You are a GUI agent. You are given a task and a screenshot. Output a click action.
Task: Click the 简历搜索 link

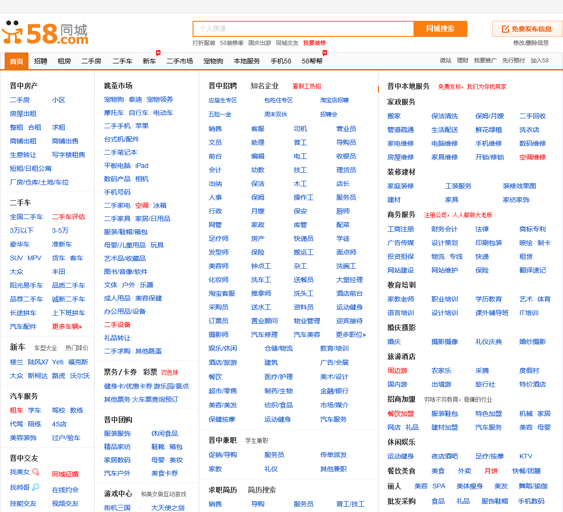262,490
